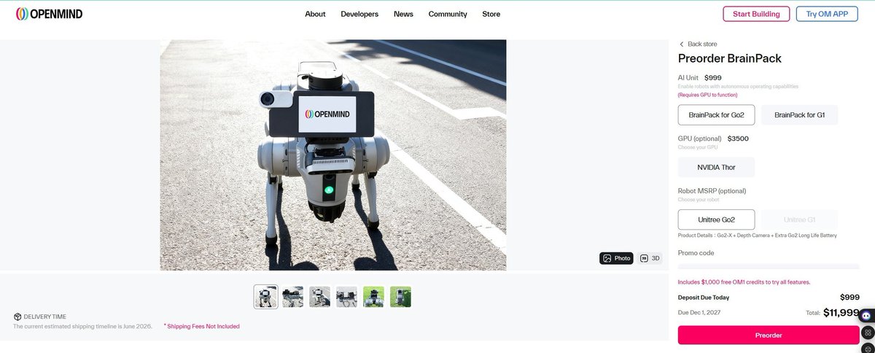This screenshot has height=353, width=875.
Task: Select NVIDIA Thor GPU option
Action: coord(716,167)
